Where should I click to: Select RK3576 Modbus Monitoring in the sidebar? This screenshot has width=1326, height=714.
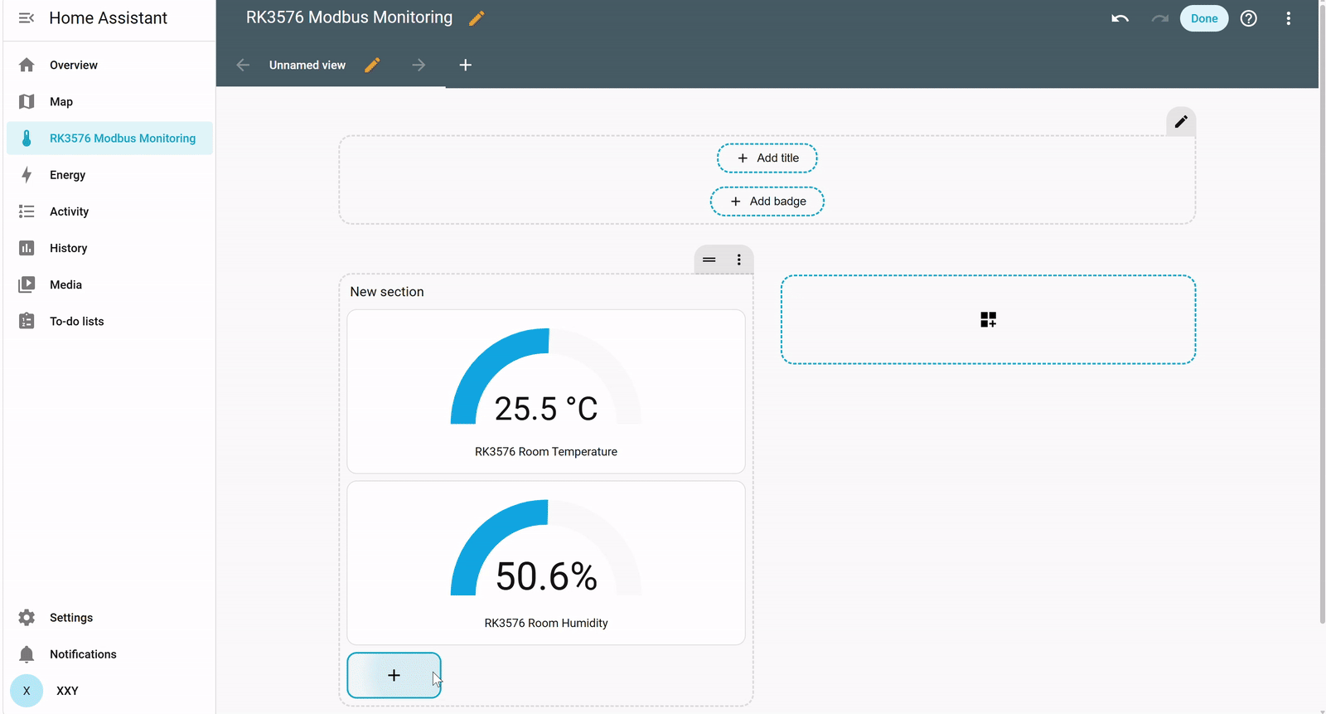pos(109,138)
